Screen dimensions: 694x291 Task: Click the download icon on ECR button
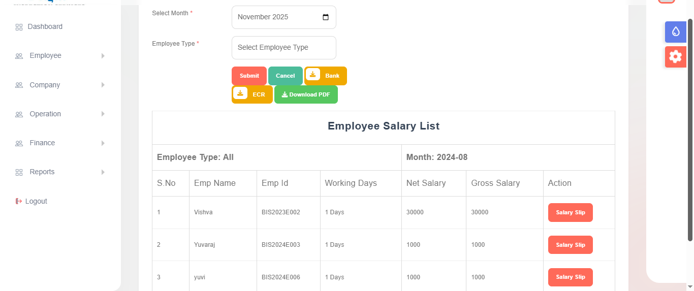(x=240, y=93)
